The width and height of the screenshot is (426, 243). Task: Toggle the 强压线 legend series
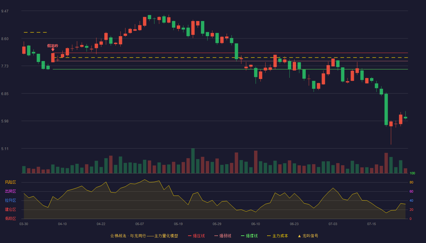pos(196,236)
